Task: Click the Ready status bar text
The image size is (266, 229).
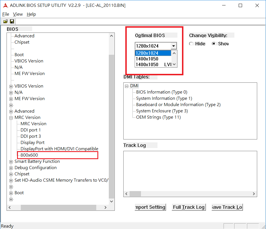Action: (x=7, y=226)
